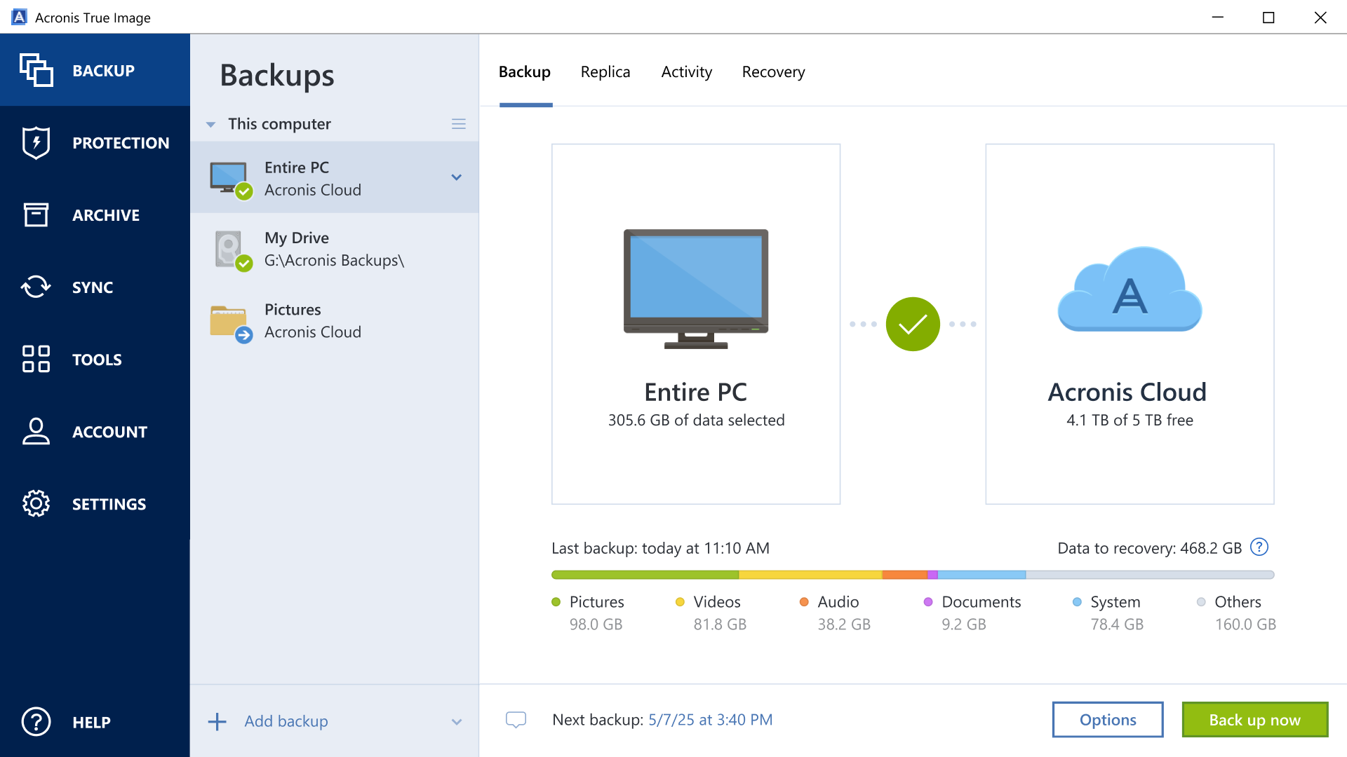Expand the Add backup dropdown arrow

point(457,721)
